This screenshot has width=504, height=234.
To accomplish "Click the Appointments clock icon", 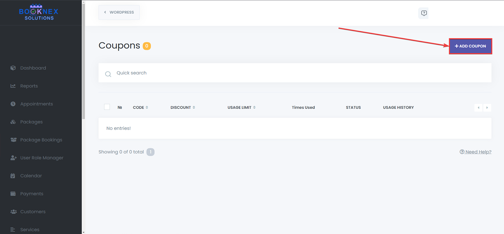I will pos(13,104).
